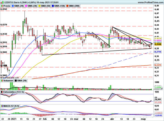Image resolution: width=164 pixels, height=121 pixels.
Task: Click the 100 stochastic axis value
Action: click(157, 92)
